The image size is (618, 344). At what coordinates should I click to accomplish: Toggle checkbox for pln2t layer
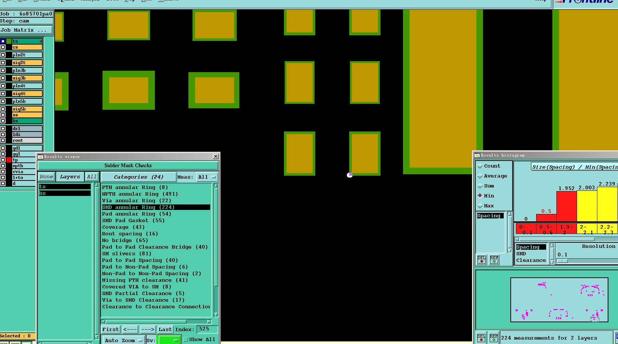(x=3, y=55)
